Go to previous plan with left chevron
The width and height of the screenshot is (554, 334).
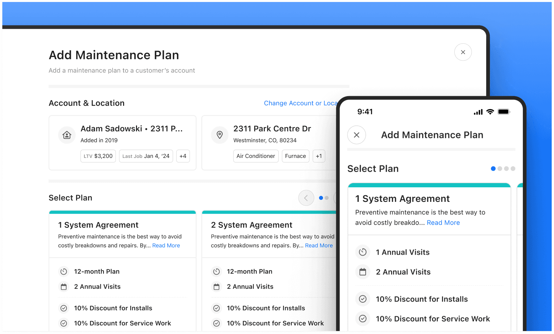pyautogui.click(x=306, y=198)
